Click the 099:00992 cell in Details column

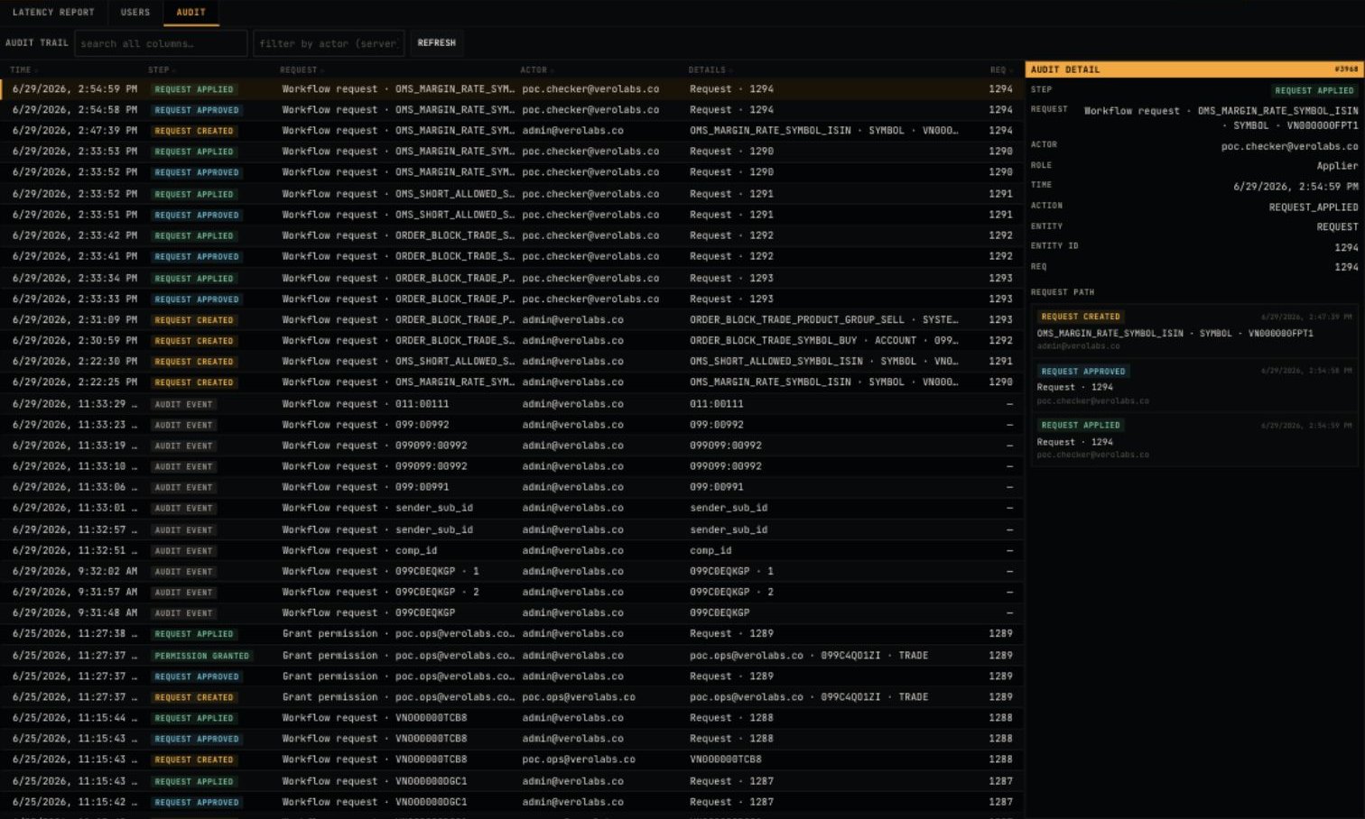coord(717,425)
